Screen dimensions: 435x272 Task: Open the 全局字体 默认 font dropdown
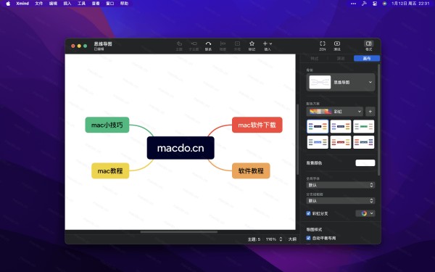pyautogui.click(x=341, y=185)
